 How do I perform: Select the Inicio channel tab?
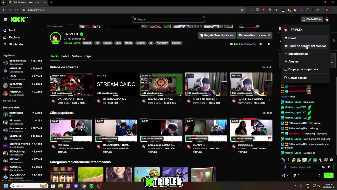pyautogui.click(x=55, y=56)
